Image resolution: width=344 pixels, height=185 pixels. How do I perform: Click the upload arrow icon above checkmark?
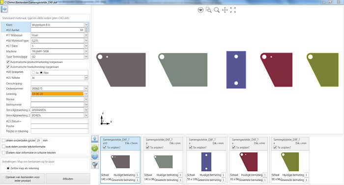95,139
